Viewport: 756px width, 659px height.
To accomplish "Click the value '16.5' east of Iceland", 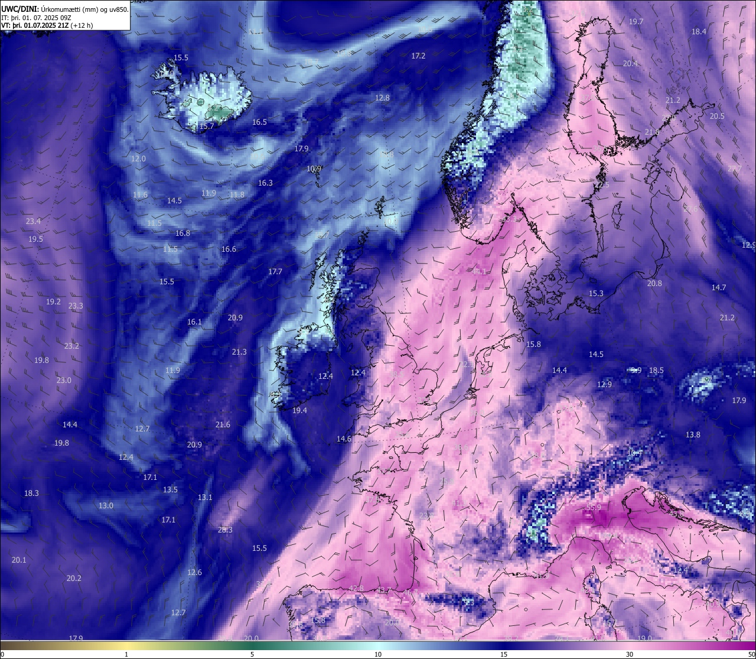I will pos(259,122).
